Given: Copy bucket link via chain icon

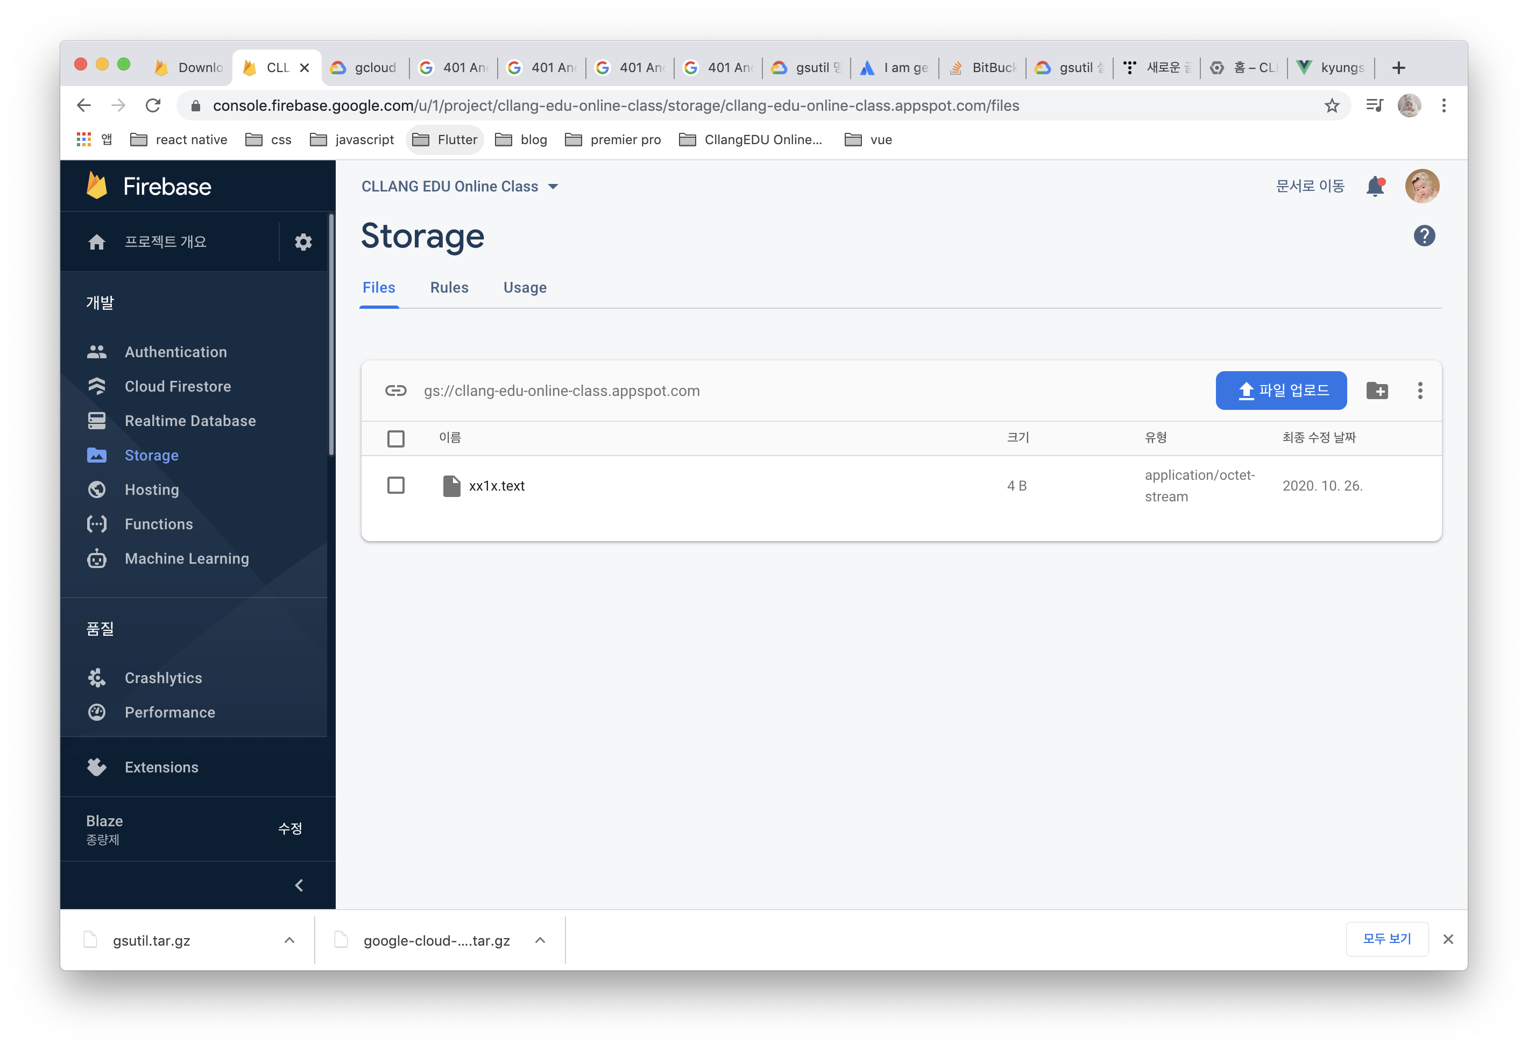Looking at the screenshot, I should [395, 391].
